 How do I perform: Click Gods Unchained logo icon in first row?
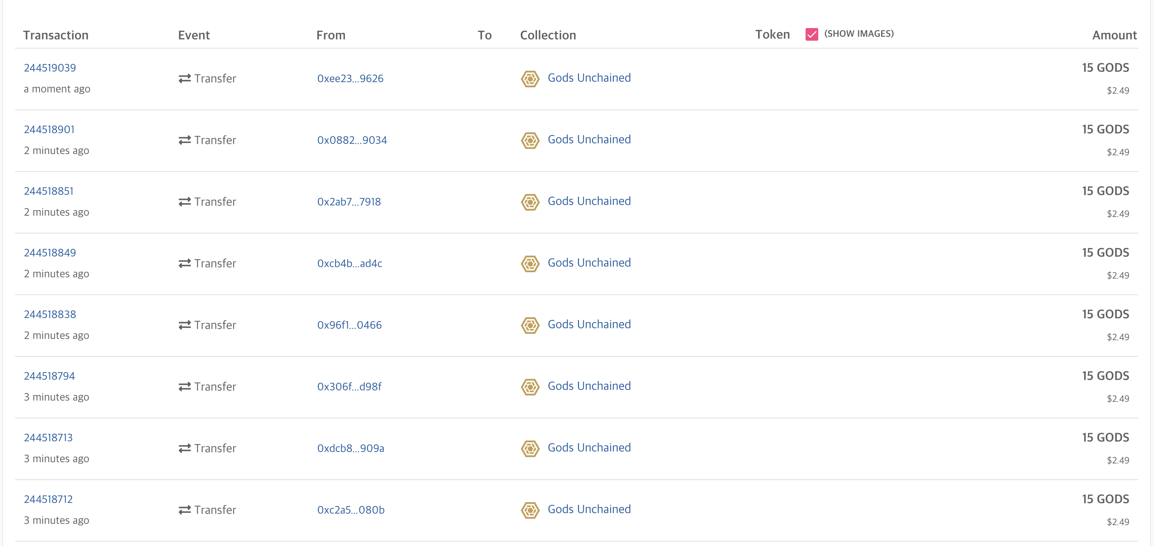pos(530,79)
